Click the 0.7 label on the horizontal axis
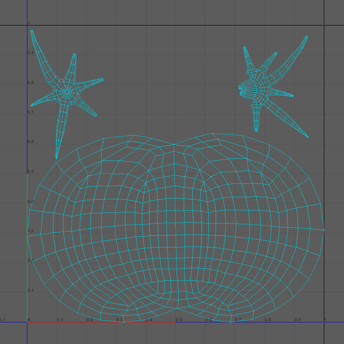344x344 pixels. [x=238, y=319]
